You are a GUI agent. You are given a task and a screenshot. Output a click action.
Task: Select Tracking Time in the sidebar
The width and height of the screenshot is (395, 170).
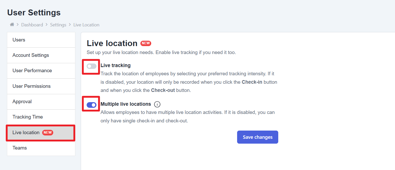coord(28,117)
